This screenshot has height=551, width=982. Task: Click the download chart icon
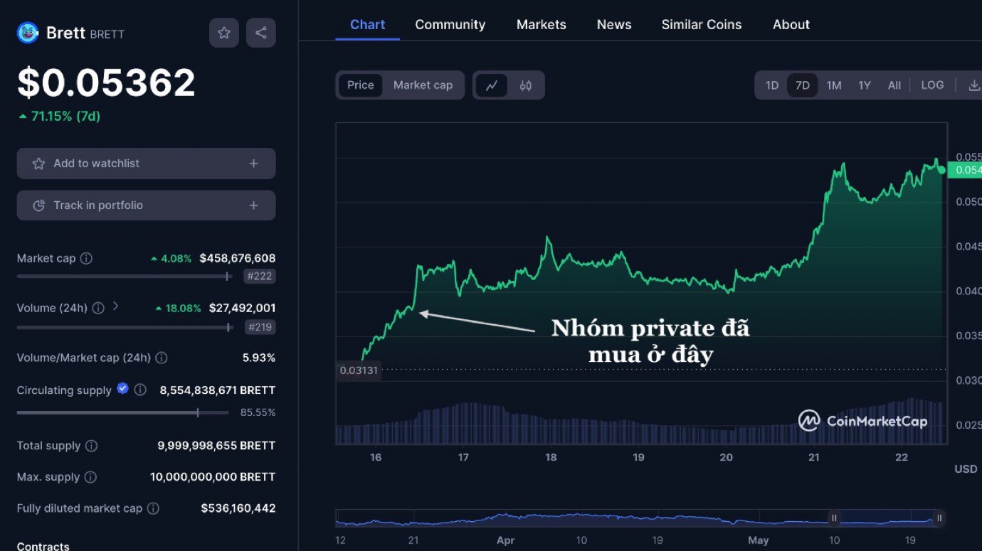coord(974,85)
